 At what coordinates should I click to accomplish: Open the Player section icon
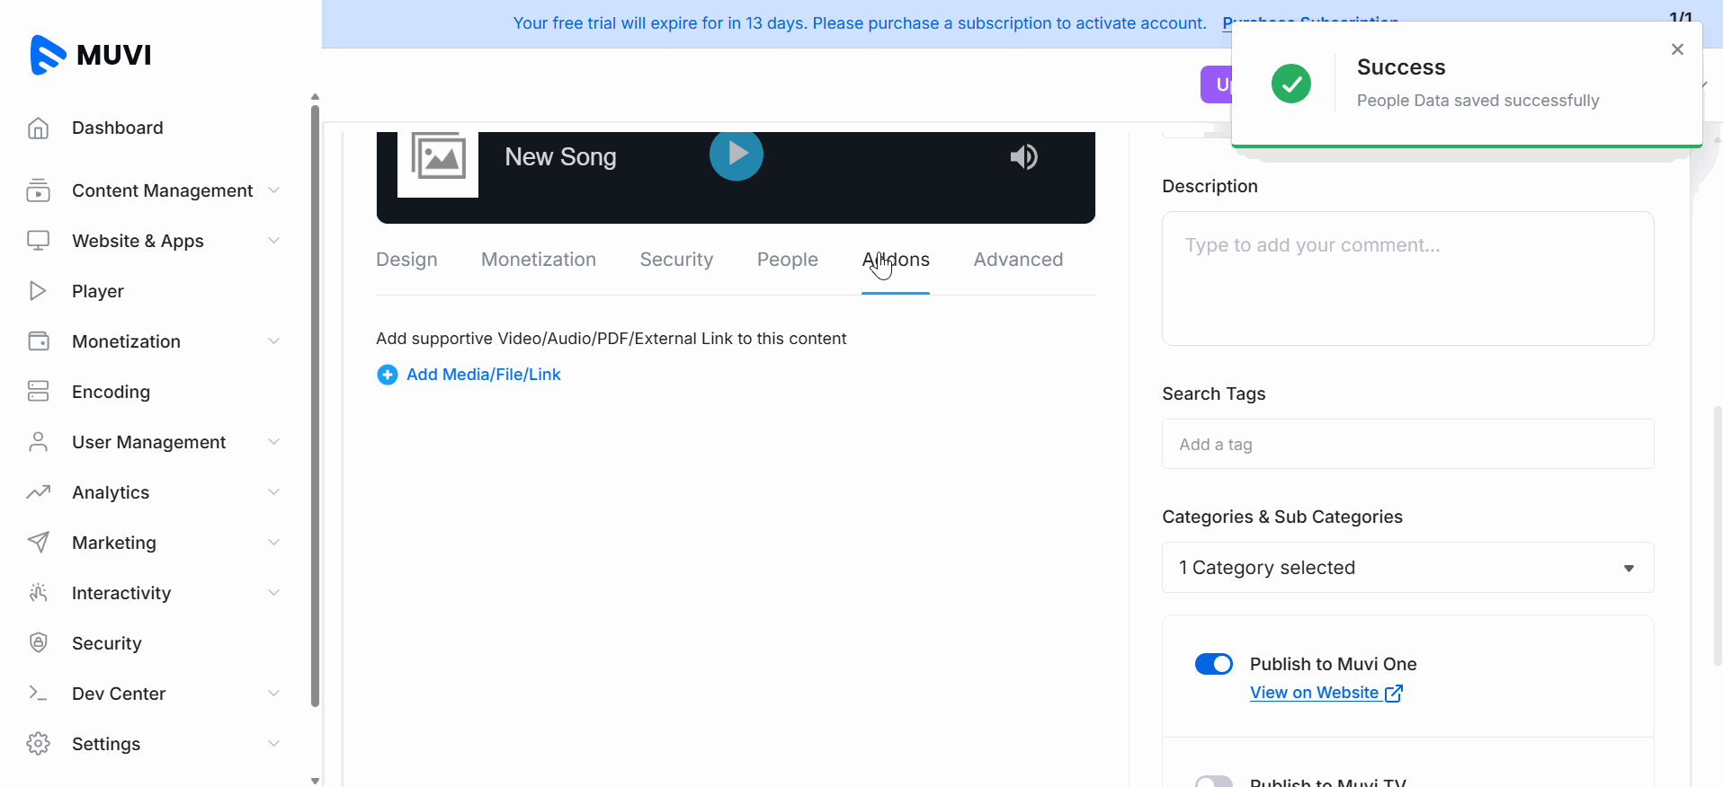pos(38,291)
